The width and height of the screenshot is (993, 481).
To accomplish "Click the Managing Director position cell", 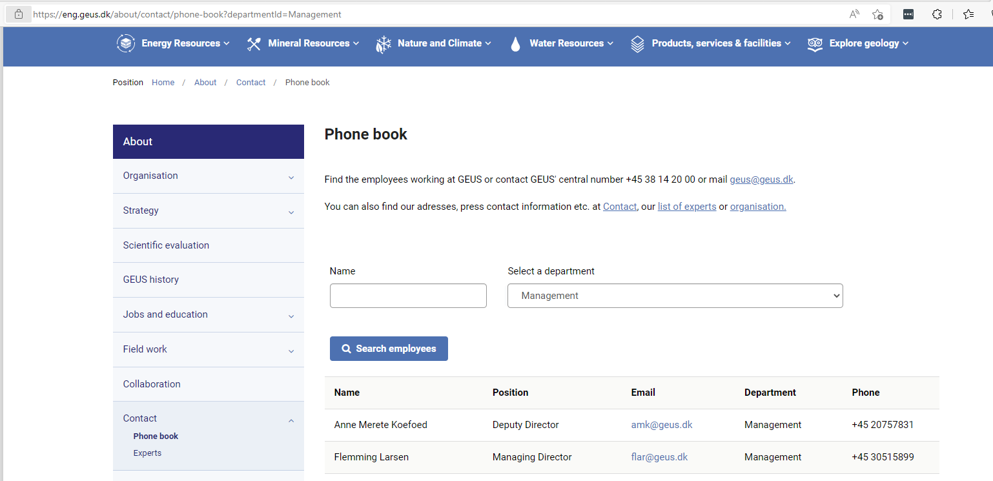I will click(x=532, y=457).
